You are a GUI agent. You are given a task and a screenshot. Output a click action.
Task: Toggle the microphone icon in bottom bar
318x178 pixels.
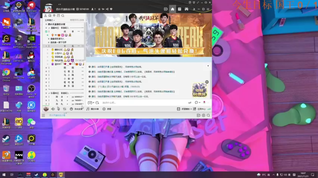(x=58, y=109)
